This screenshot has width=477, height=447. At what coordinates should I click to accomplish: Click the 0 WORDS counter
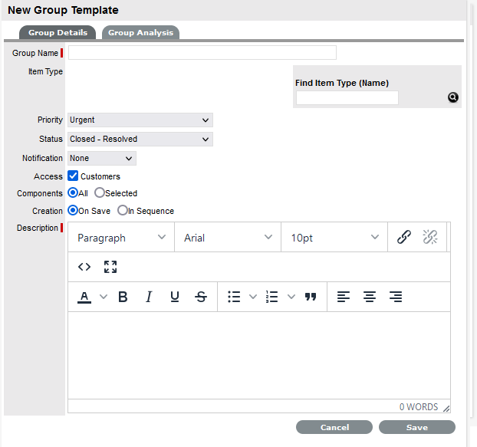tap(419, 407)
